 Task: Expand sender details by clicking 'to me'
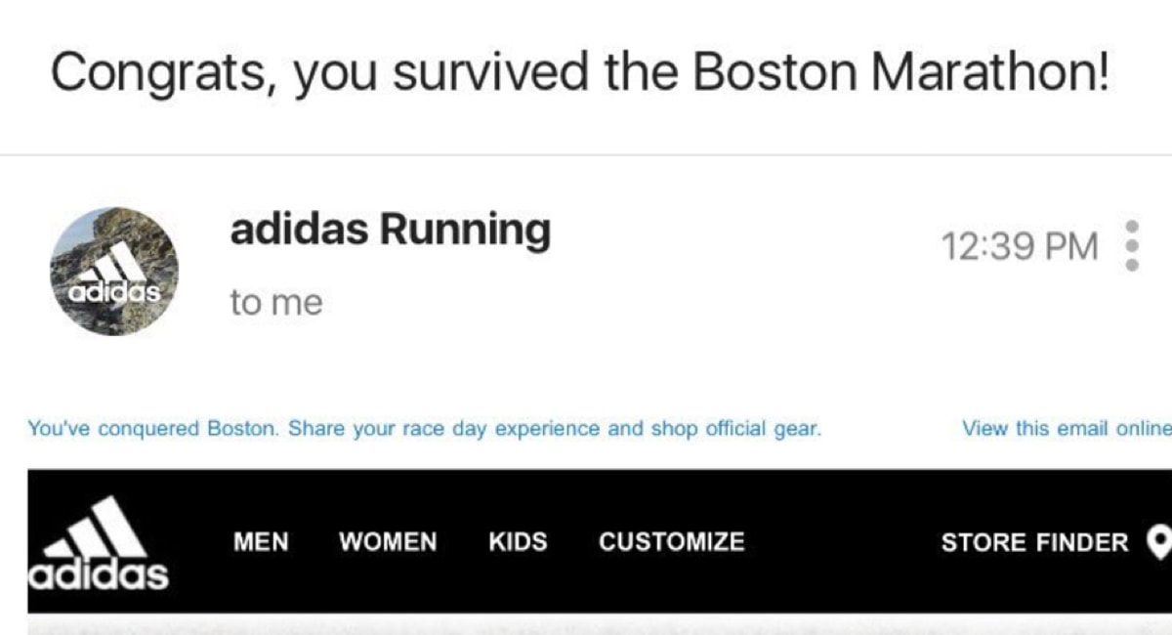(276, 301)
